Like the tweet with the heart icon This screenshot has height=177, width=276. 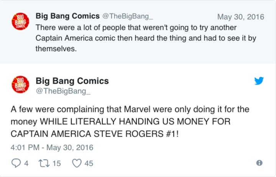77,163
